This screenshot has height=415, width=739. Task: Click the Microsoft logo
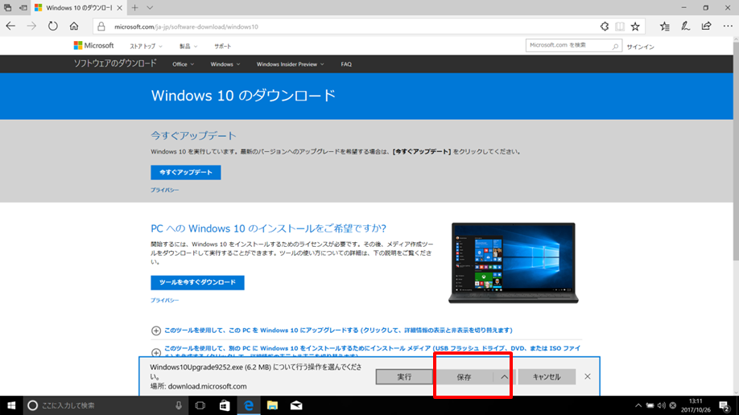(x=94, y=46)
